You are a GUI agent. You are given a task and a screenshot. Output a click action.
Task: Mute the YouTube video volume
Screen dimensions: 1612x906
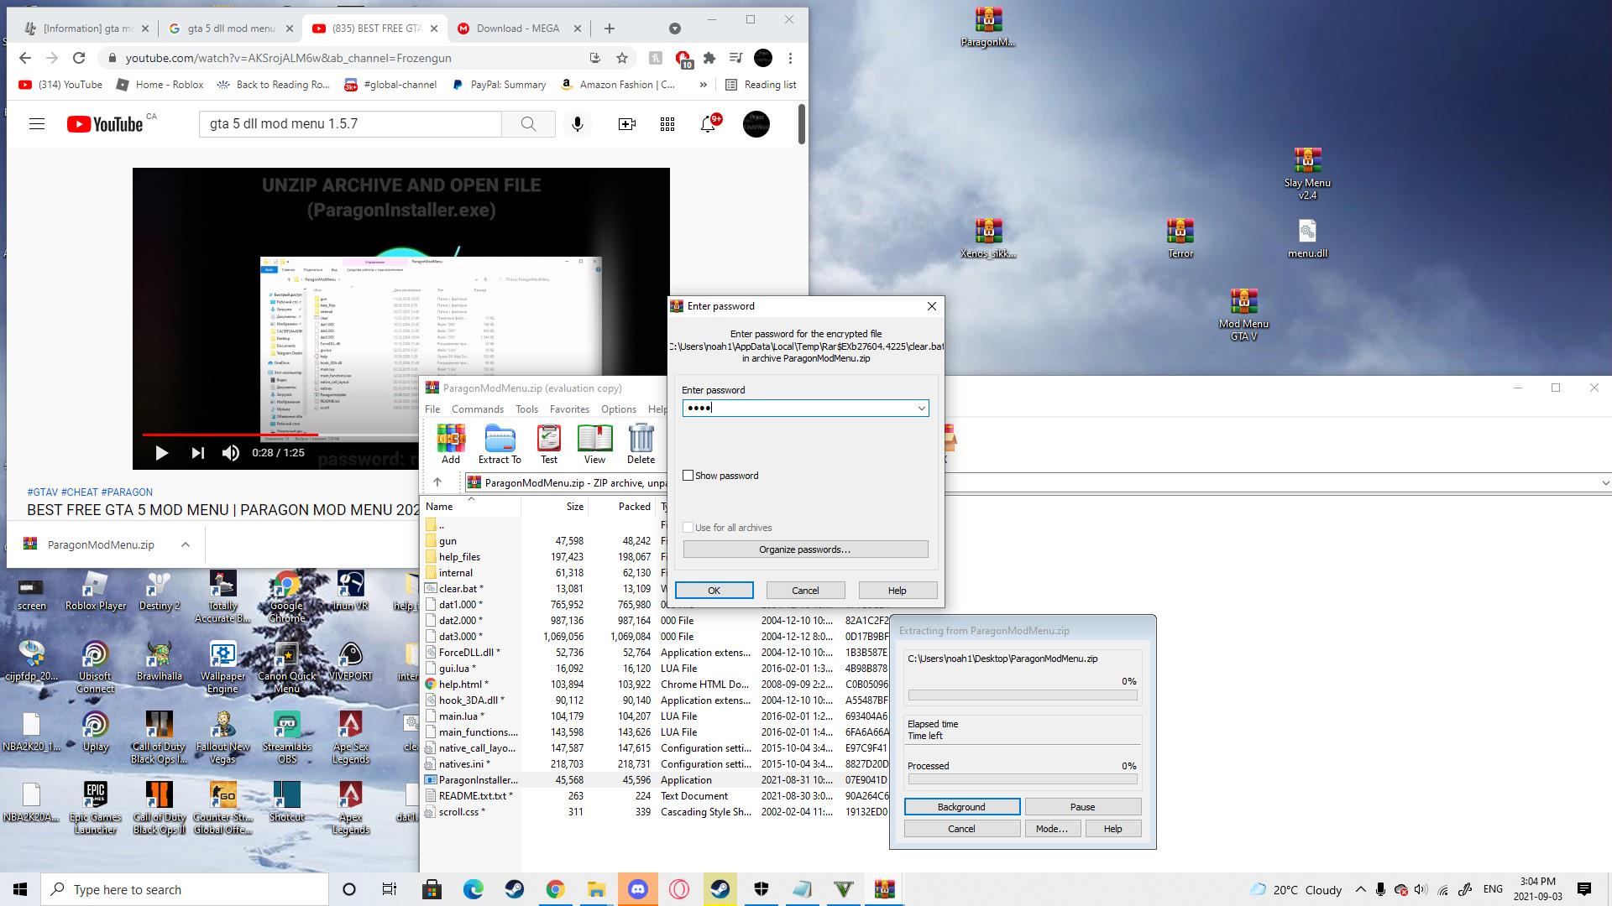(x=230, y=453)
